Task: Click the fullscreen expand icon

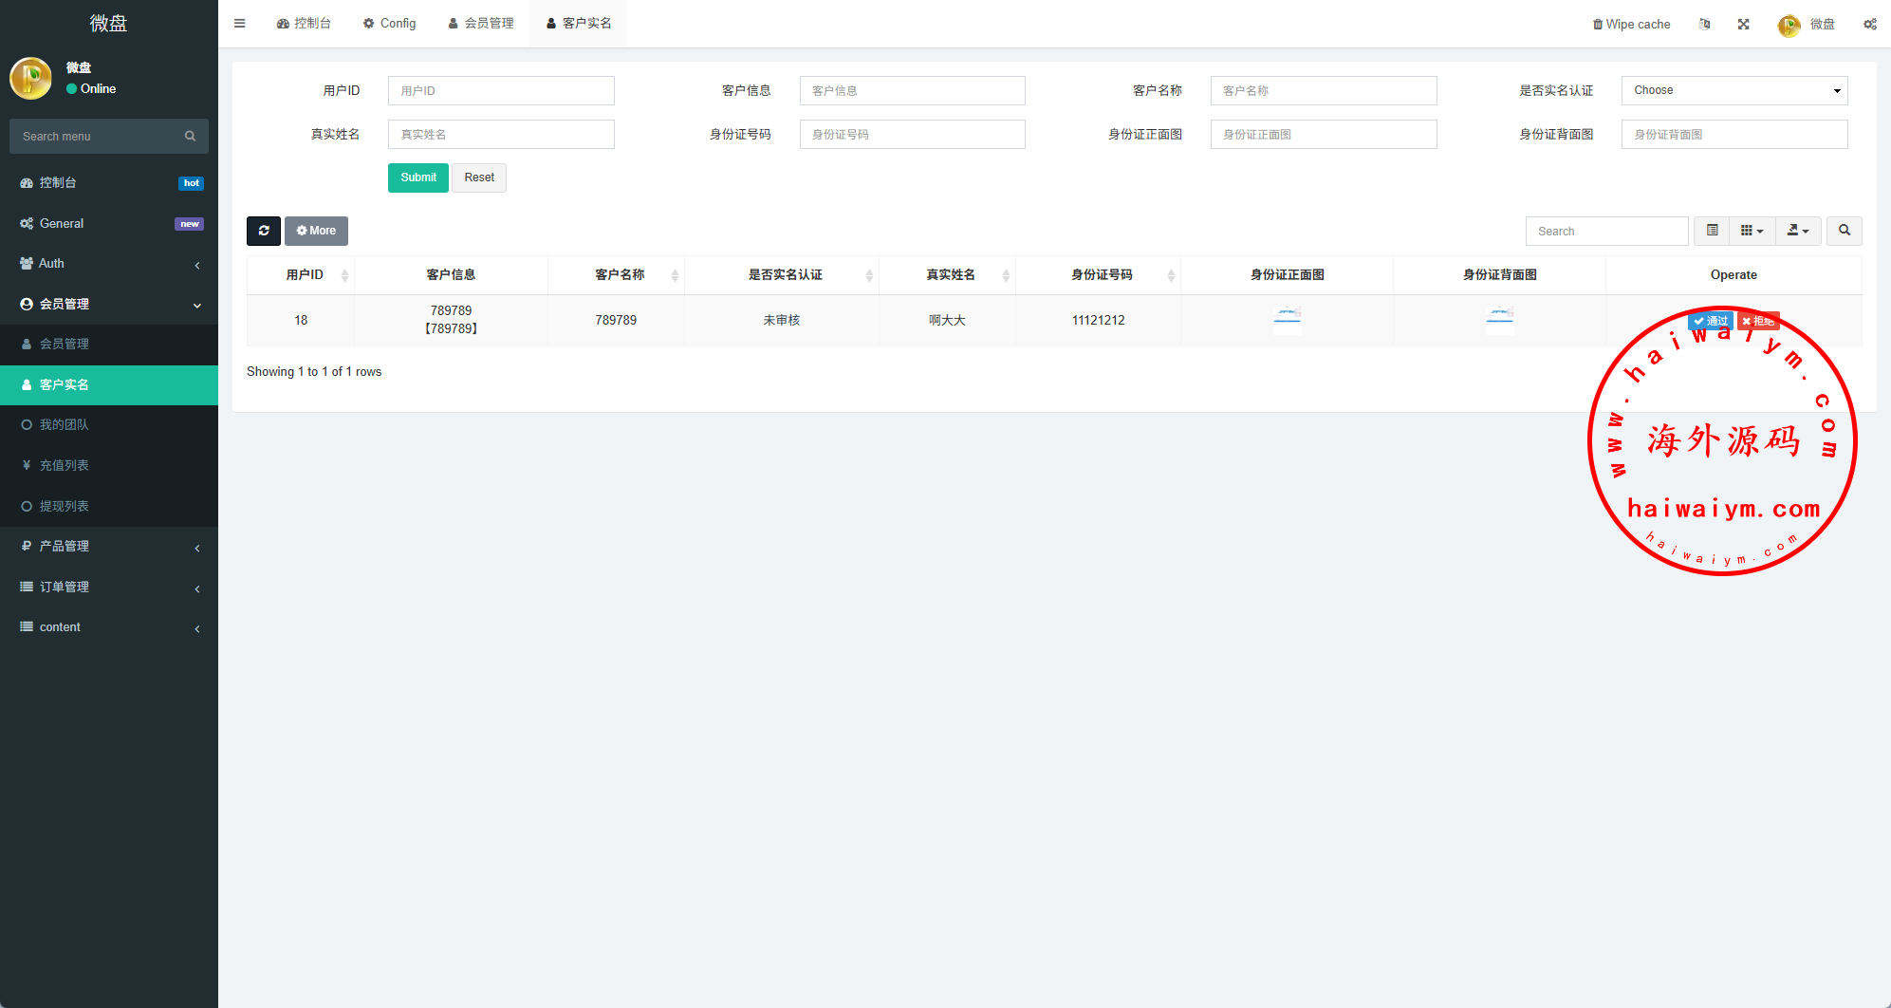Action: pos(1743,24)
